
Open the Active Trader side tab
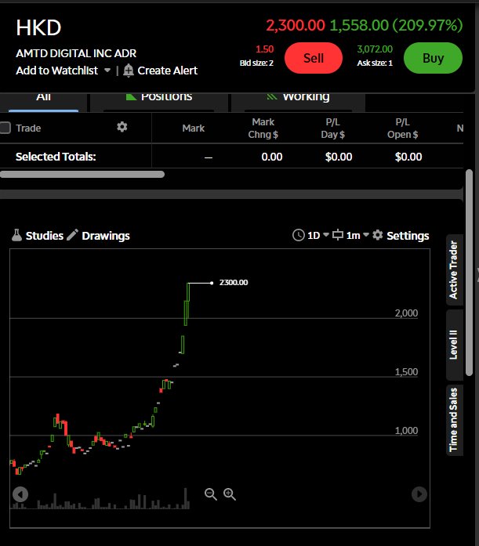pyautogui.click(x=454, y=269)
